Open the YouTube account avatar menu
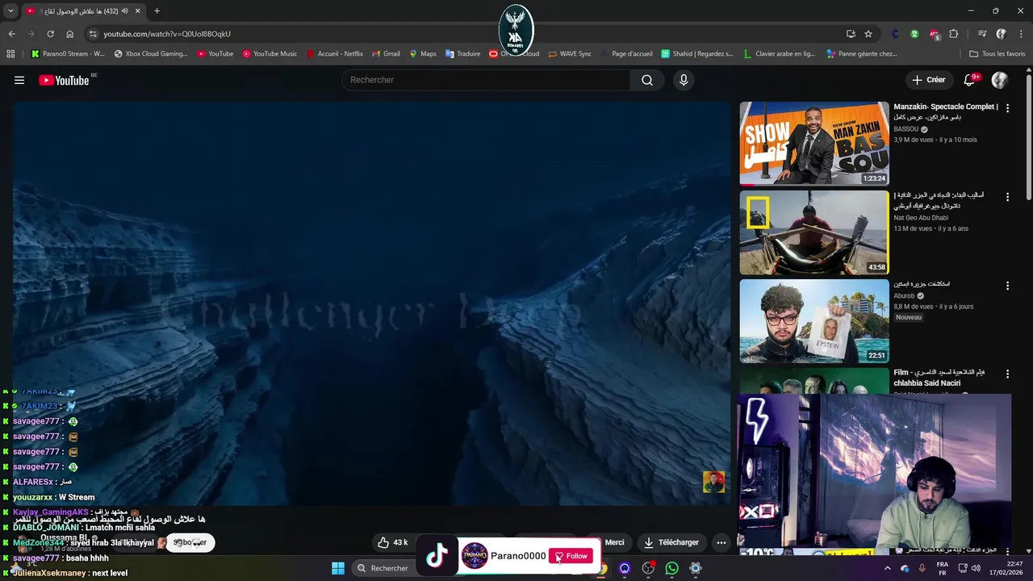1033x581 pixels. pyautogui.click(x=1000, y=80)
